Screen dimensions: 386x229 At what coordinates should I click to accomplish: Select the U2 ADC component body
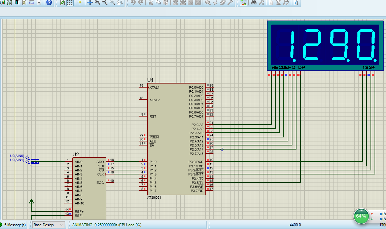[90, 188]
